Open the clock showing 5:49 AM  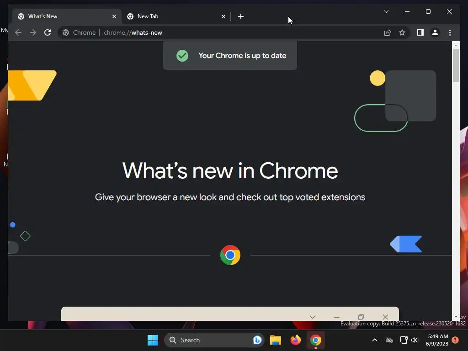click(x=437, y=340)
